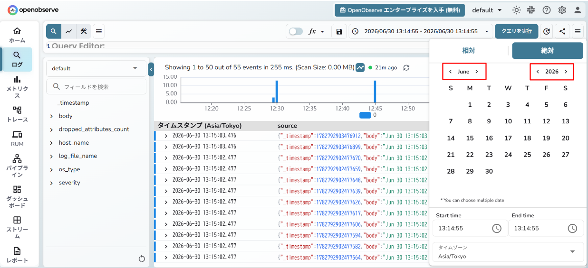Screen dimensions: 588x268
Task: Open トレース traces page
Action: coord(17,114)
